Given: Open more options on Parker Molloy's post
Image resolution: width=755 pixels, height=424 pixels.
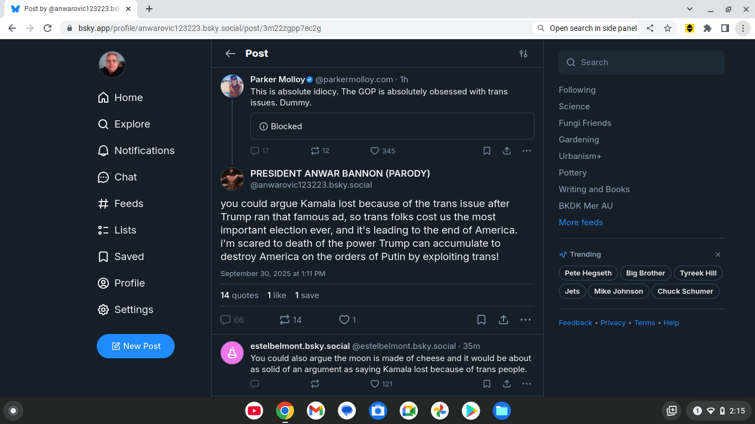Looking at the screenshot, I should (x=527, y=151).
